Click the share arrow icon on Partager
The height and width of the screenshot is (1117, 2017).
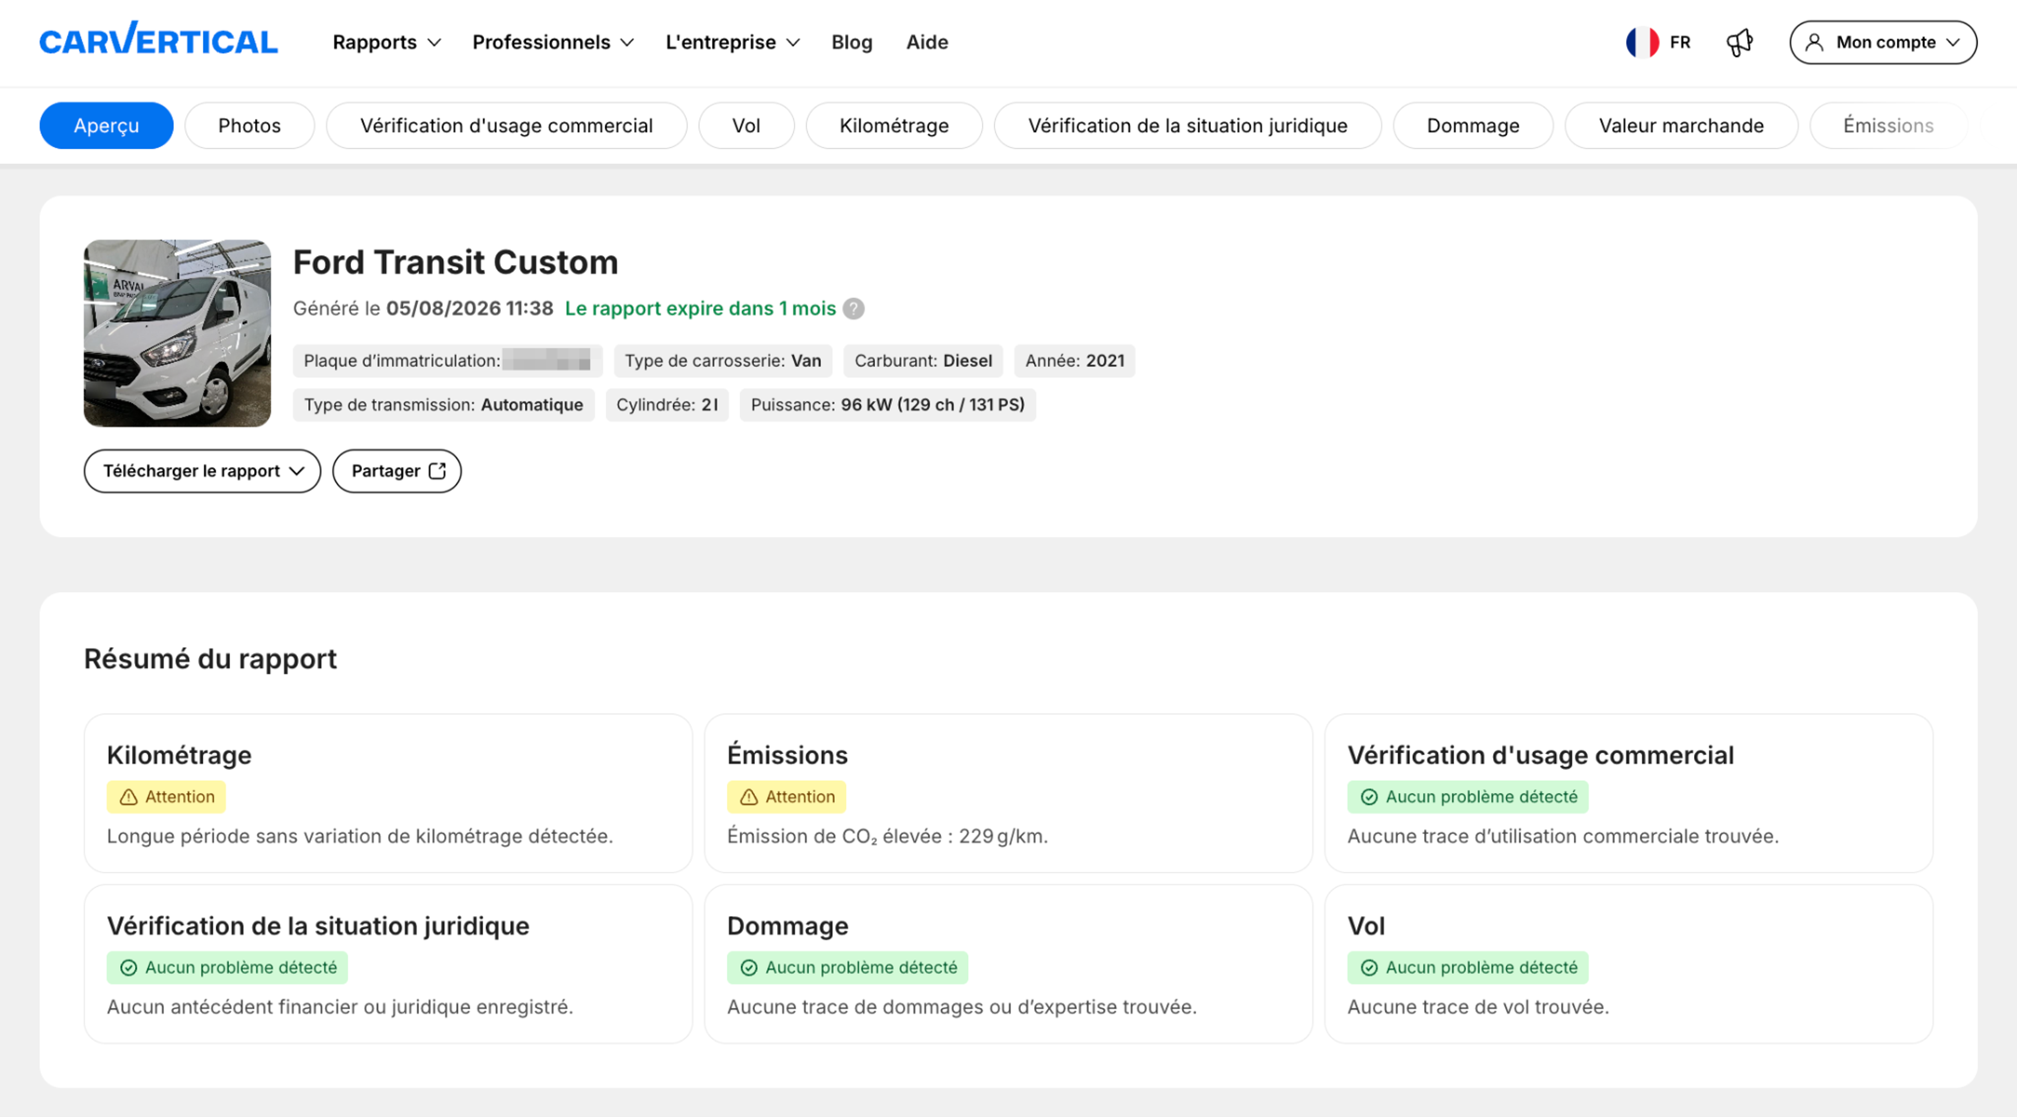click(438, 471)
